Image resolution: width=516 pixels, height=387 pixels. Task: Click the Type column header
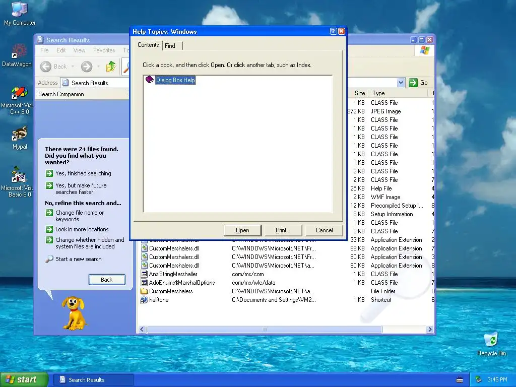(398, 93)
